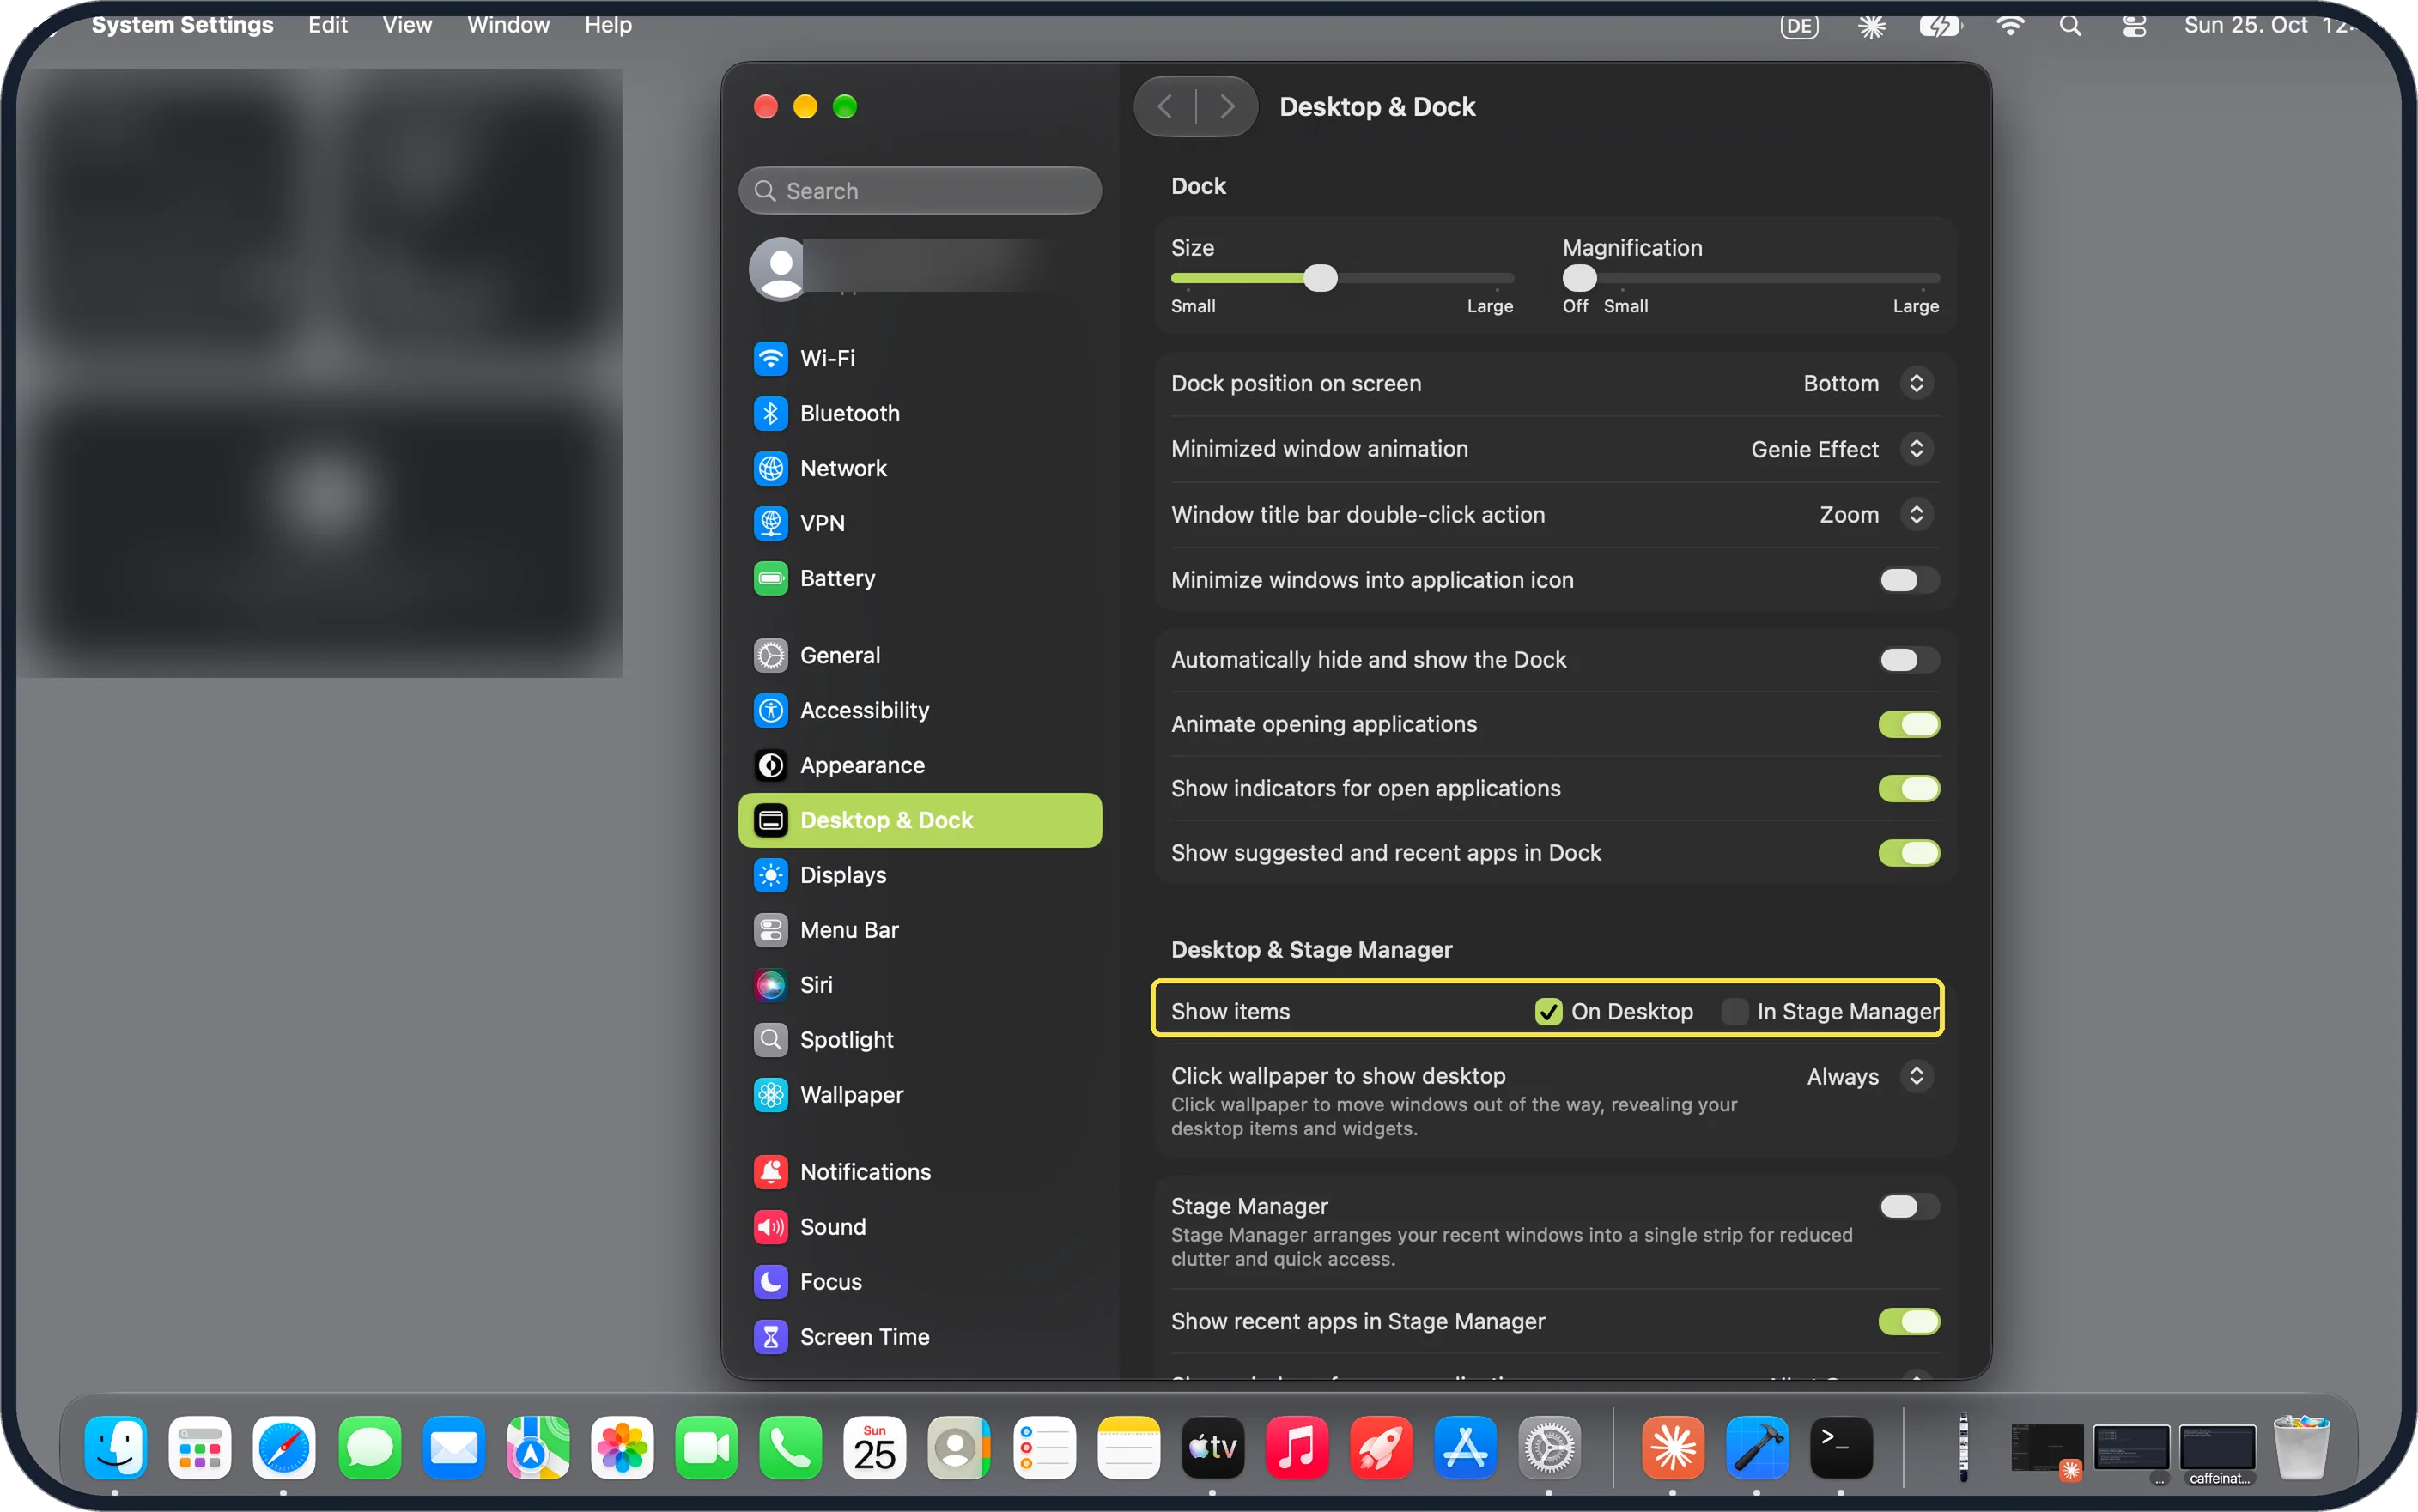Click the settings Search field
The width and height of the screenshot is (2418, 1512).
pyautogui.click(x=920, y=191)
